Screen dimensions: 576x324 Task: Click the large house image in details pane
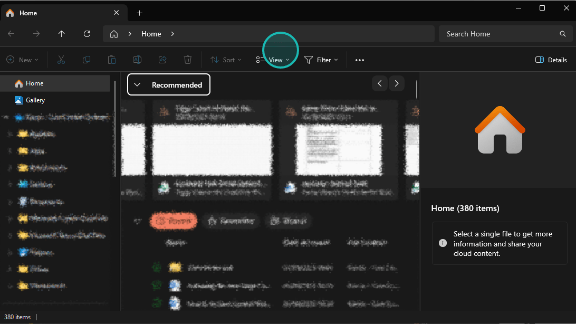coord(500,130)
